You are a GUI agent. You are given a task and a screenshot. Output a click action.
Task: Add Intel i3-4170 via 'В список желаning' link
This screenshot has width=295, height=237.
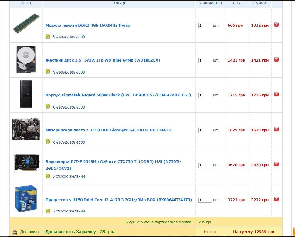tap(69, 211)
